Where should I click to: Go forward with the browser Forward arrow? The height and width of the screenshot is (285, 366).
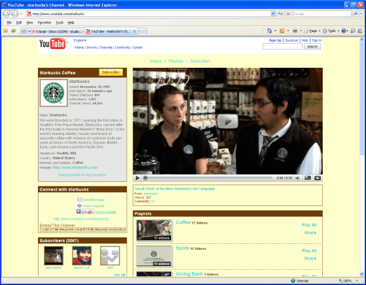pyautogui.click(x=14, y=14)
